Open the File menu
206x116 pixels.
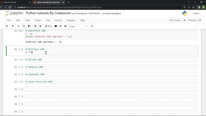(9, 20)
